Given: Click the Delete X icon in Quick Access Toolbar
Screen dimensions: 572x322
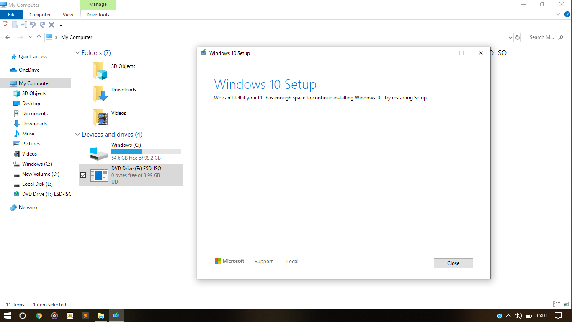Looking at the screenshot, I should click(x=52, y=25).
